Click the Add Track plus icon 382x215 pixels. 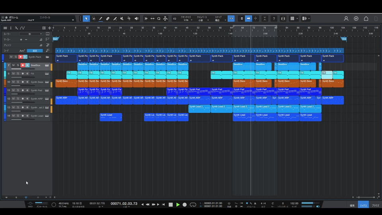[50, 28]
